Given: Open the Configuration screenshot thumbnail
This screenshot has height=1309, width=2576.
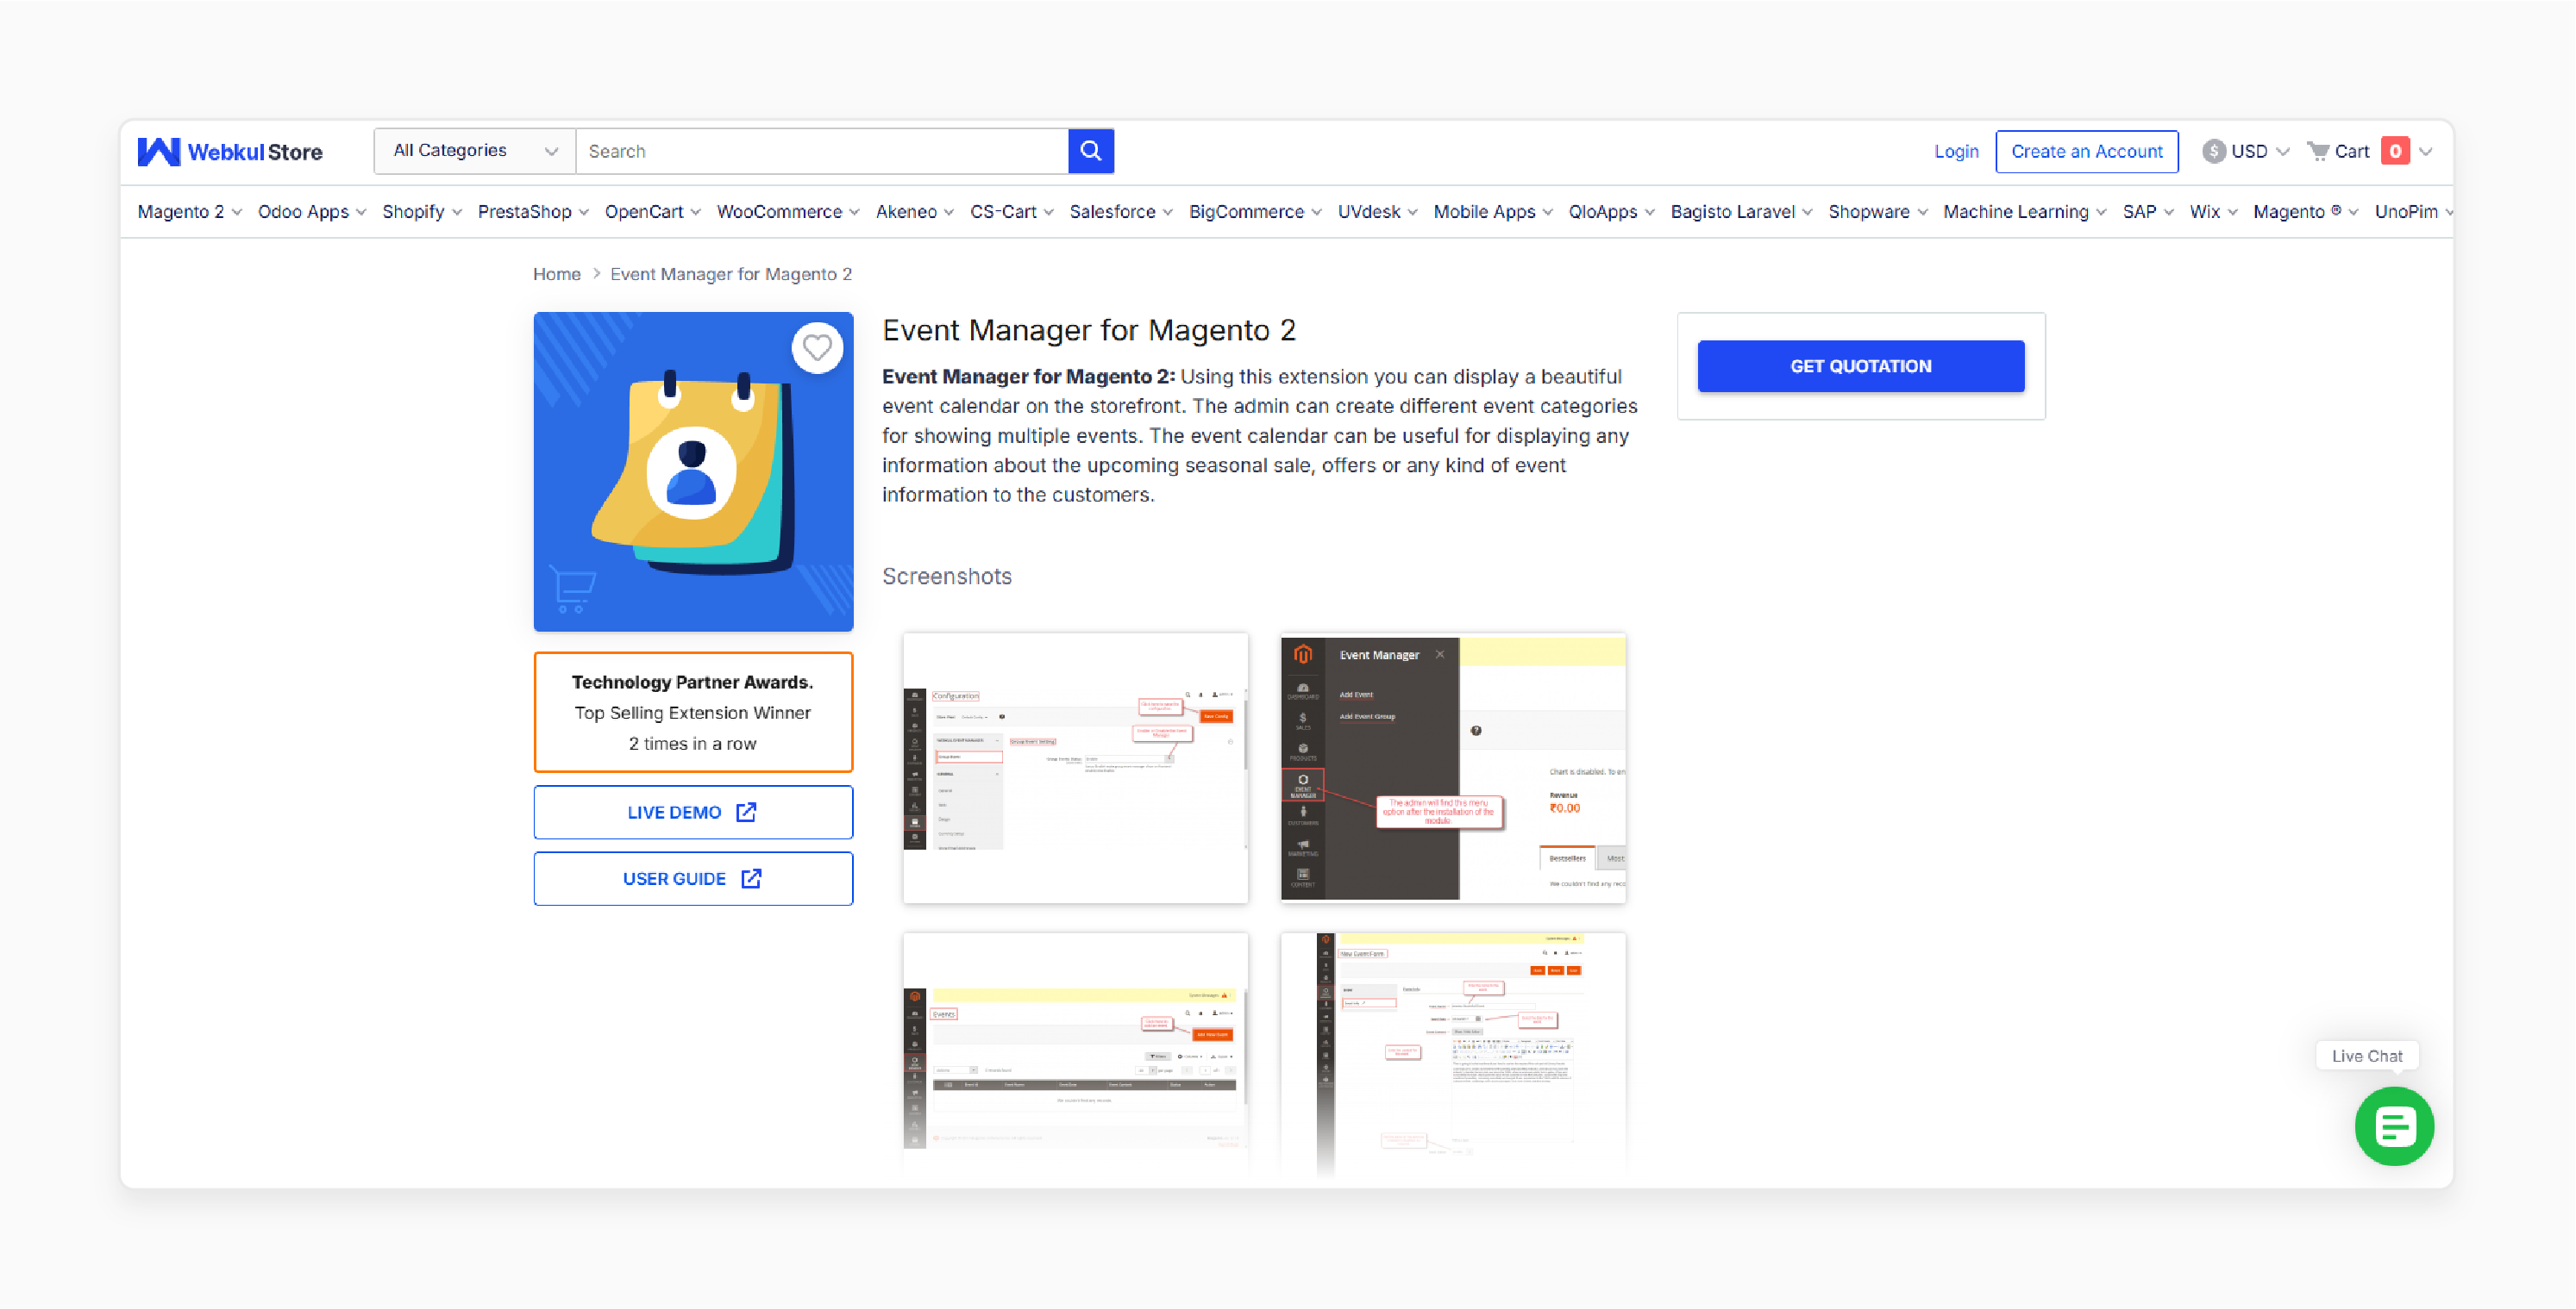Looking at the screenshot, I should (x=1075, y=769).
